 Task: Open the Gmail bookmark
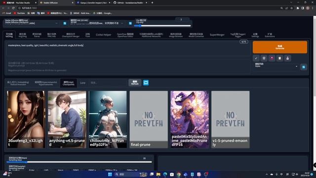(7, 13)
